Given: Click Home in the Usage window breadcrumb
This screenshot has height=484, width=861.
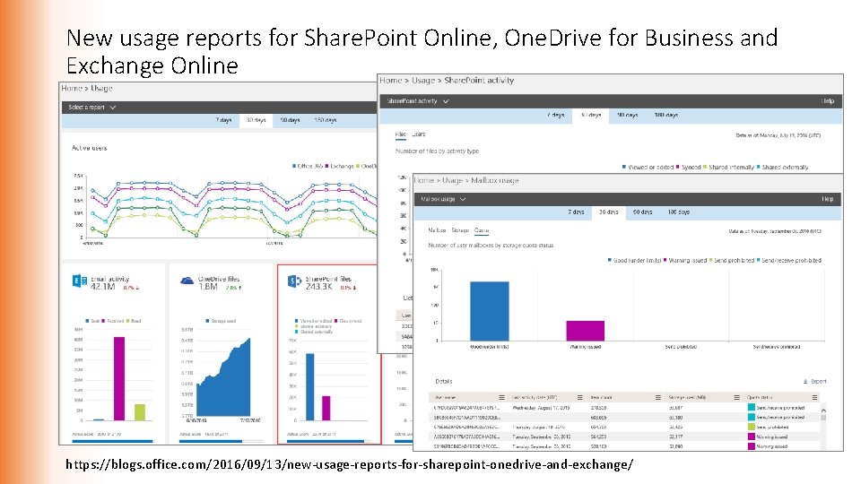Looking at the screenshot, I should (x=72, y=89).
